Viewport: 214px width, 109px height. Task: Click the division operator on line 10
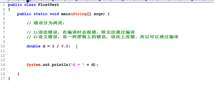[x=58, y=46]
